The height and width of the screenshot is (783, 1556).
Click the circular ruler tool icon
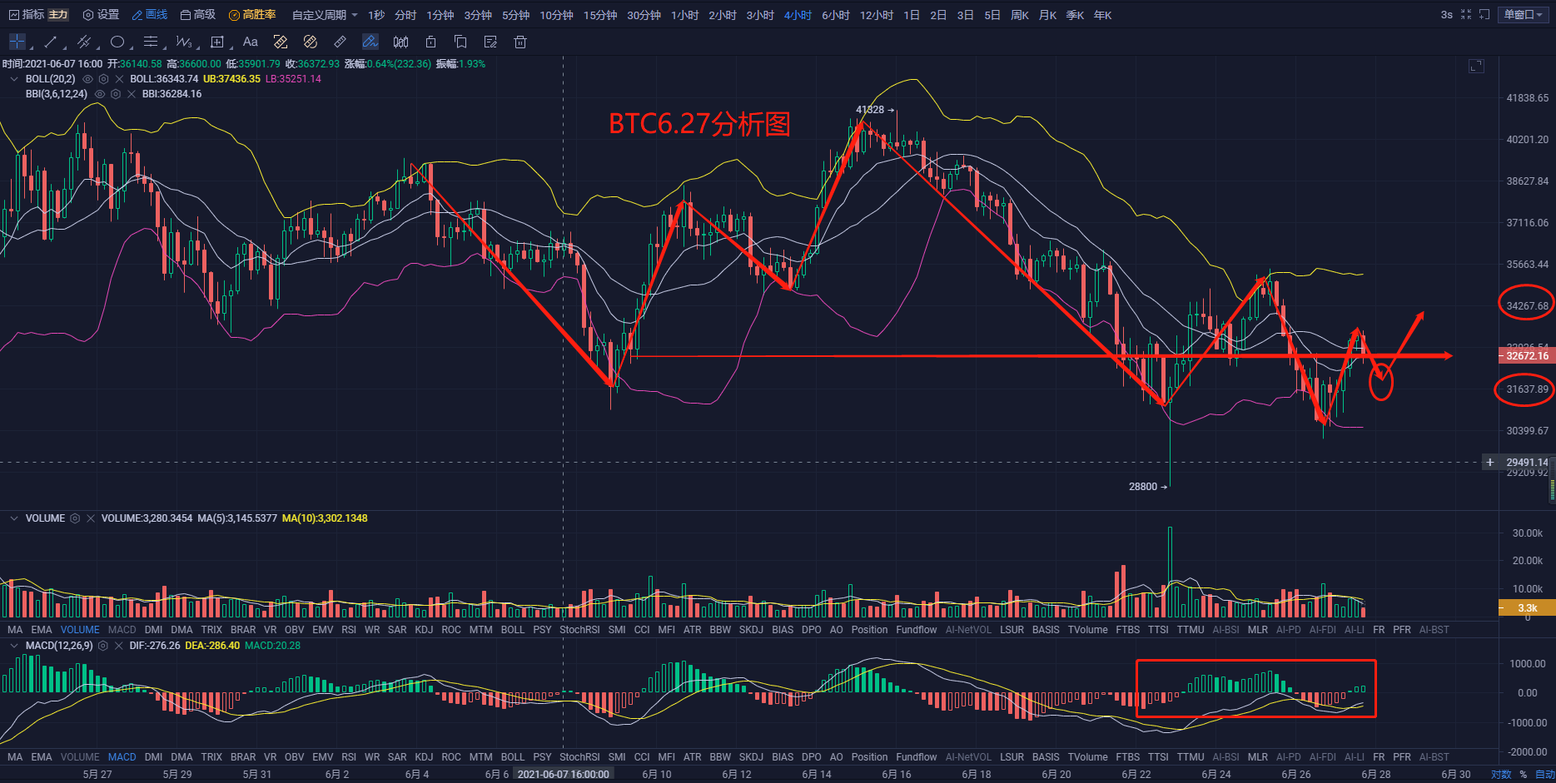311,42
